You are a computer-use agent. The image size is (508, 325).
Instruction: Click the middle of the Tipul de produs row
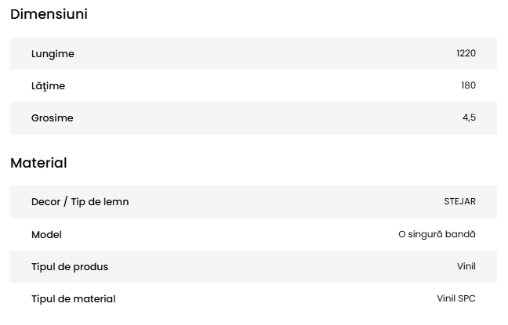[253, 266]
